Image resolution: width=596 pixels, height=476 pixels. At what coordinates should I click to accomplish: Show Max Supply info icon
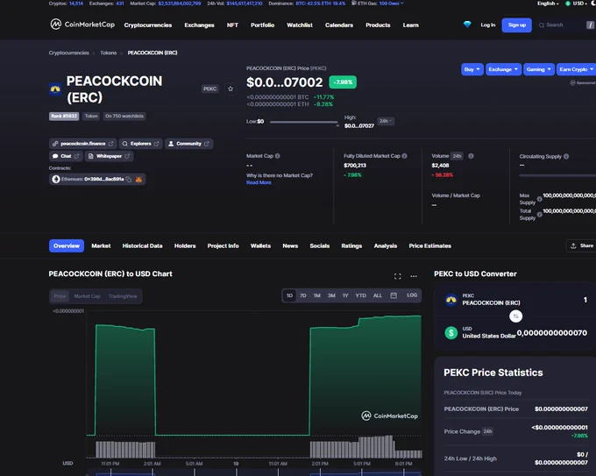[539, 199]
